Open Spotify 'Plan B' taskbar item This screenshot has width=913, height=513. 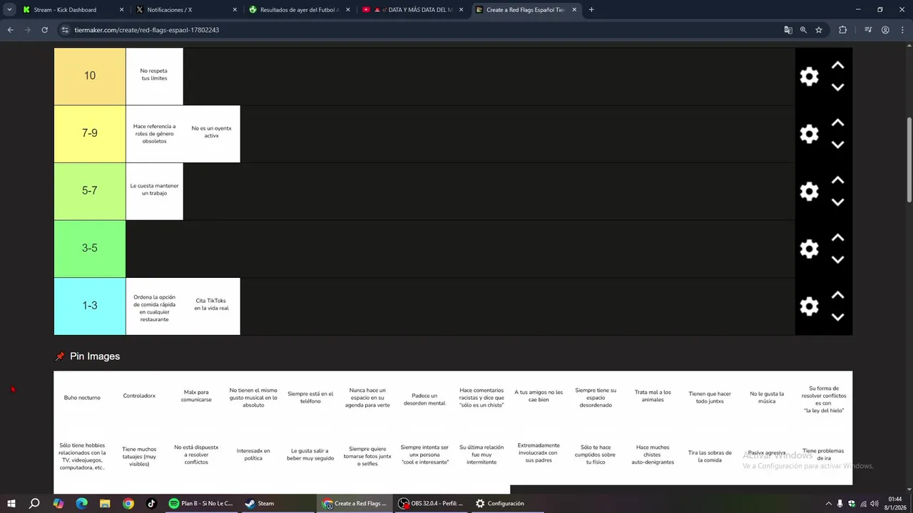point(201,503)
